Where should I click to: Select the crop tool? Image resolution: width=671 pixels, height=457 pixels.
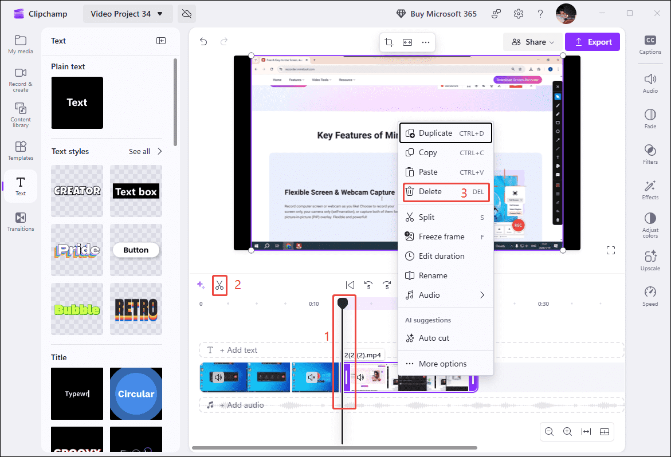click(389, 42)
